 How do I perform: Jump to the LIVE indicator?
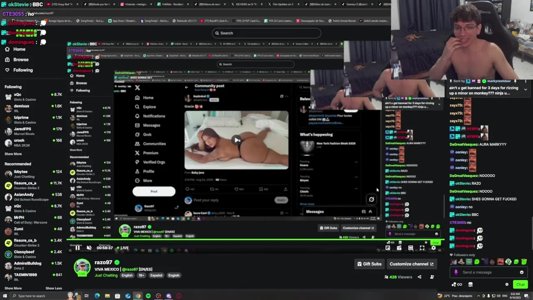click(x=122, y=247)
